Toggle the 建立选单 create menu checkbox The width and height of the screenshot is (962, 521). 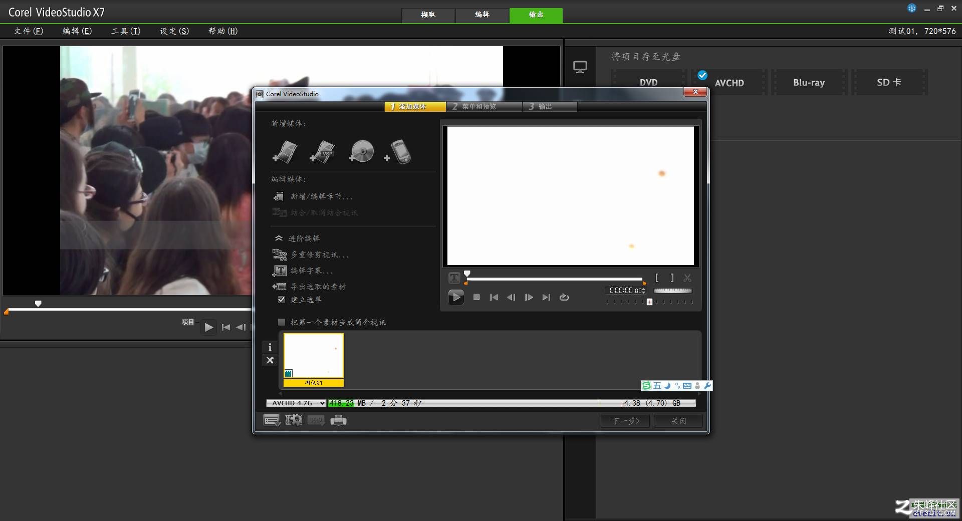pyautogui.click(x=282, y=300)
